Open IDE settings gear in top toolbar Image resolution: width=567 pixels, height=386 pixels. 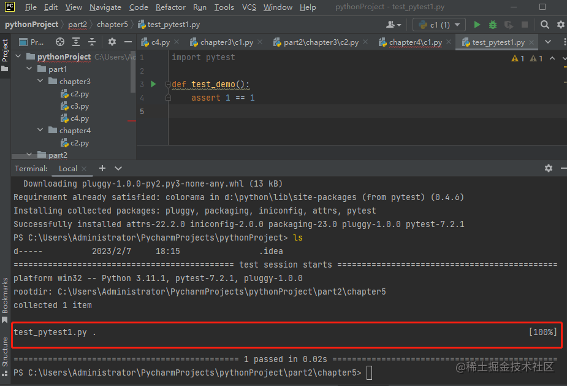point(560,25)
